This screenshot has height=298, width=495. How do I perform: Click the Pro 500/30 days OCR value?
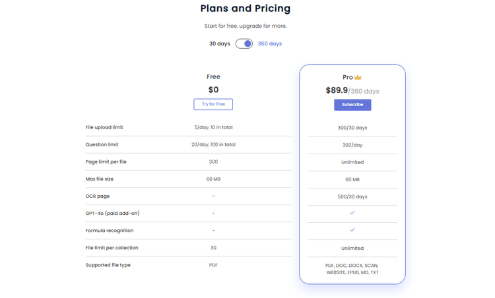tap(352, 196)
